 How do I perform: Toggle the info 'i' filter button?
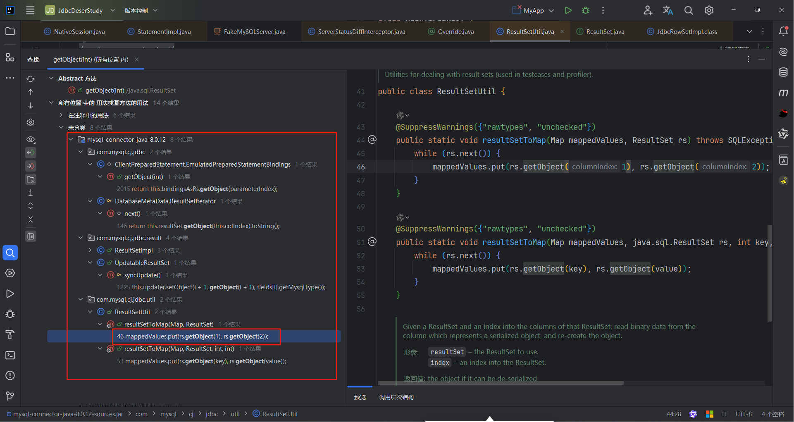(31, 193)
